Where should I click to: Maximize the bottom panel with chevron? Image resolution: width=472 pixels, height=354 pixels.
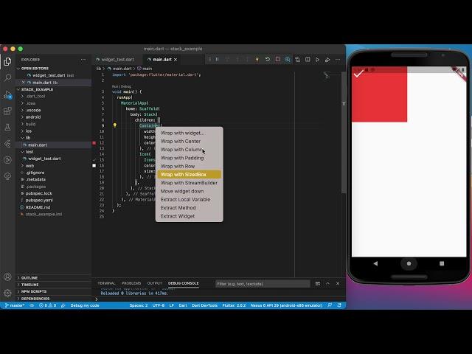tap(327, 283)
